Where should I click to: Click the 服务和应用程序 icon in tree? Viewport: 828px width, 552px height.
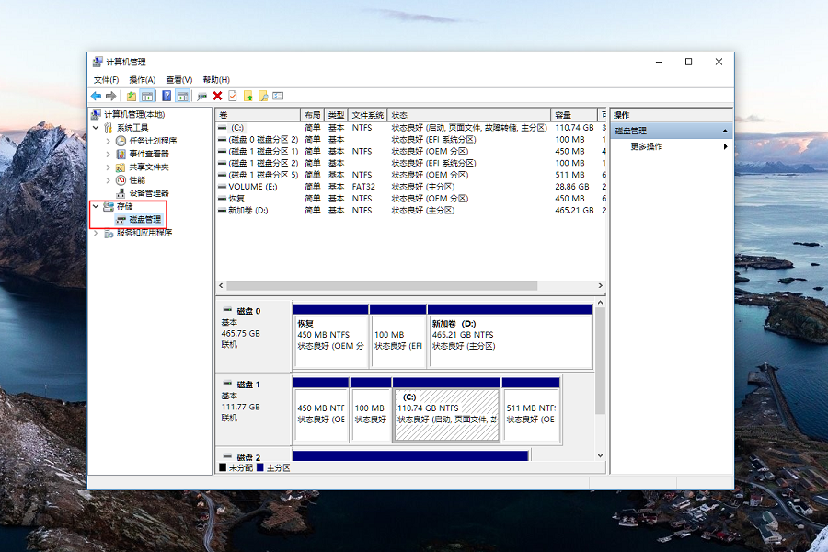[109, 233]
